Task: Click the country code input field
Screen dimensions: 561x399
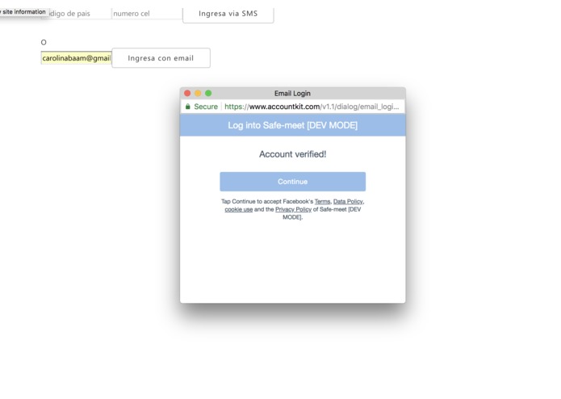Action: 76,14
